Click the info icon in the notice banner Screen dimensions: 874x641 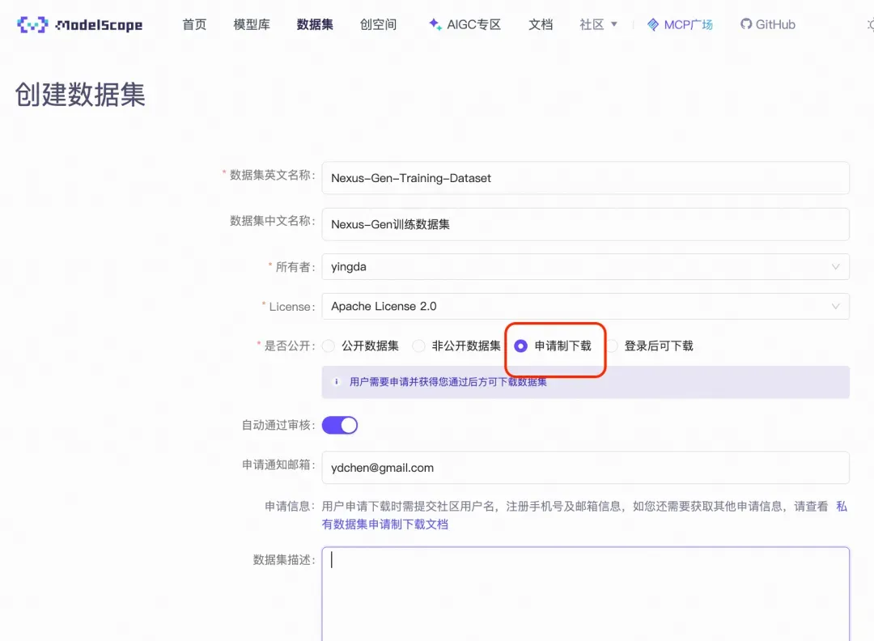[x=336, y=382]
